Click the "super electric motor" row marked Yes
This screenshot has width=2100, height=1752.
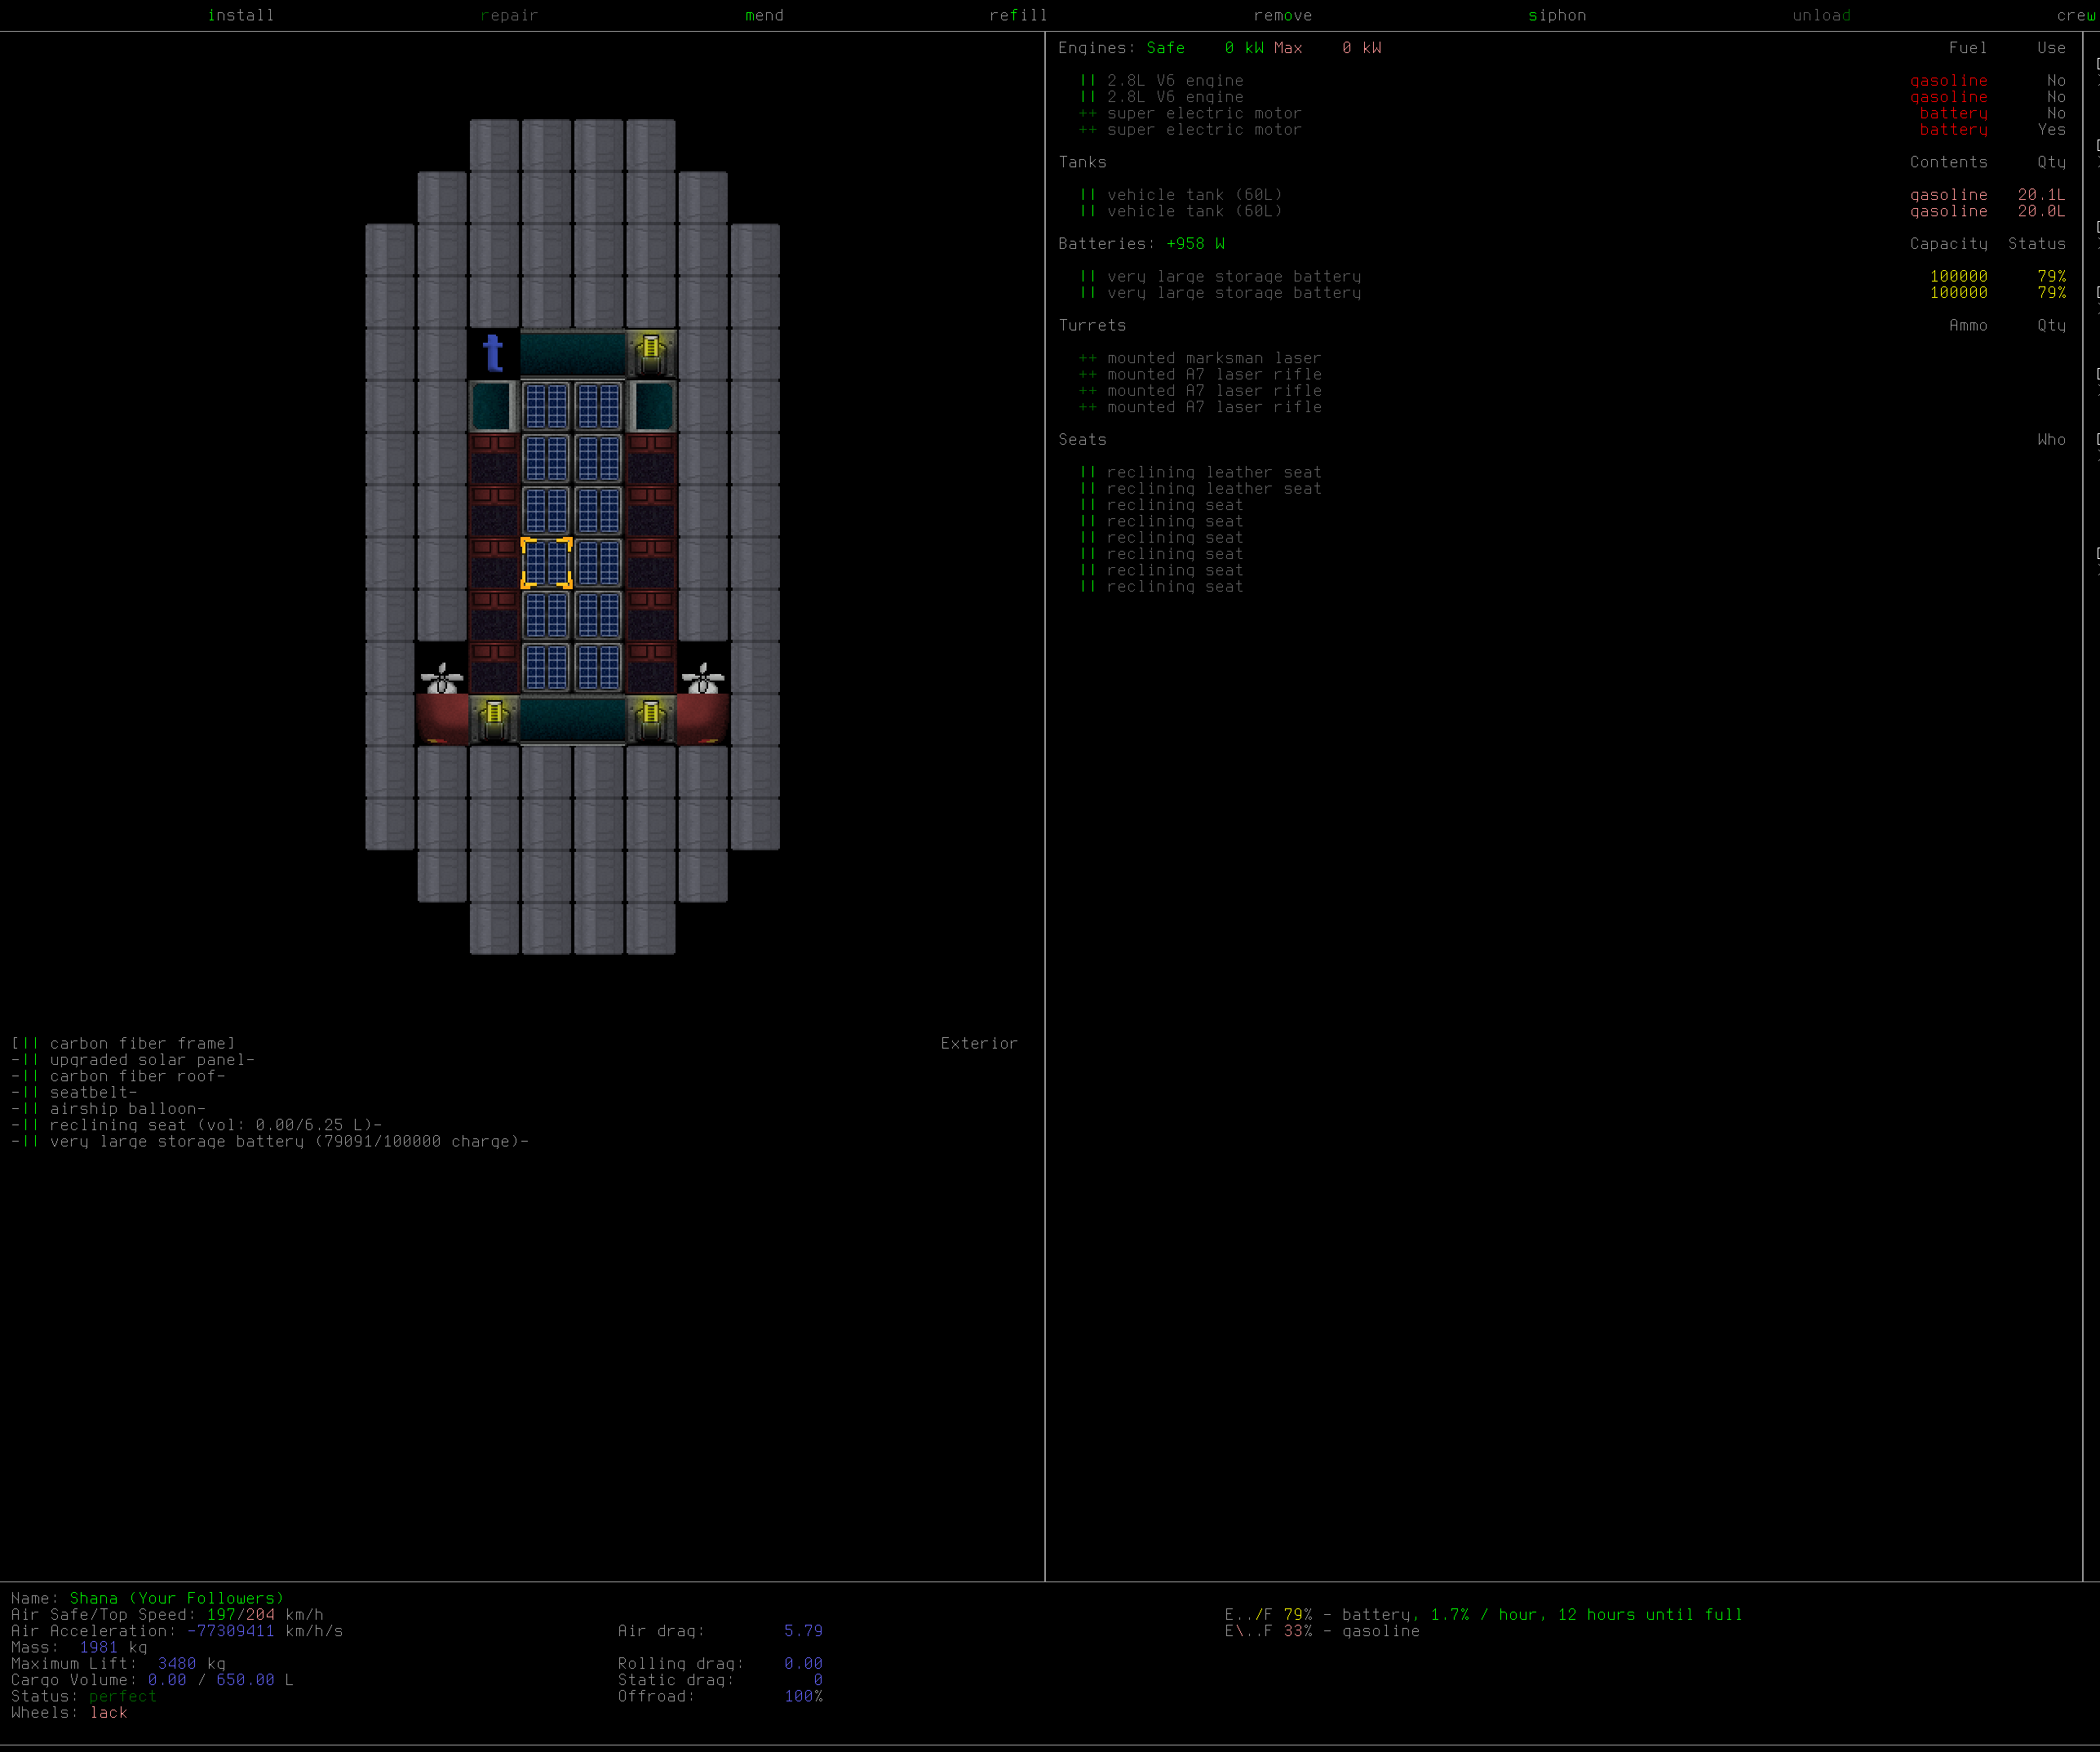pos(1572,130)
